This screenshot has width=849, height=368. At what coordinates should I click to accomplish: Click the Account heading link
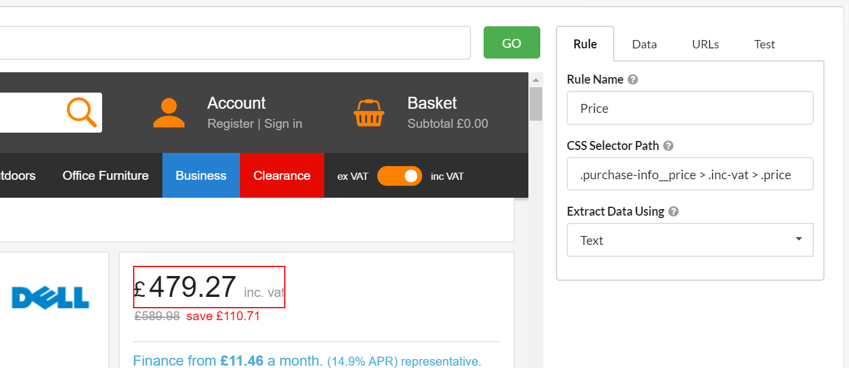pos(236,103)
